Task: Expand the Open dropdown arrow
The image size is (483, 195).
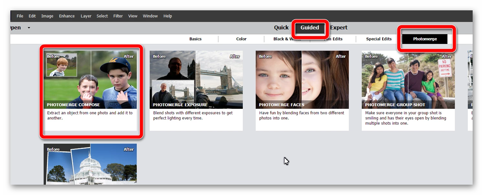Action: tap(29, 28)
